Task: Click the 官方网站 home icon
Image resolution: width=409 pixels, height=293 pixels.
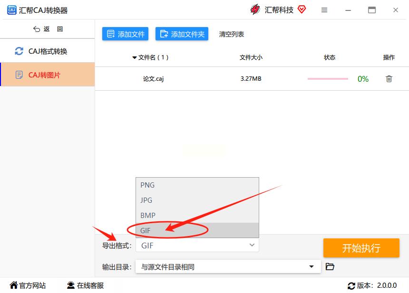Action: [14, 285]
